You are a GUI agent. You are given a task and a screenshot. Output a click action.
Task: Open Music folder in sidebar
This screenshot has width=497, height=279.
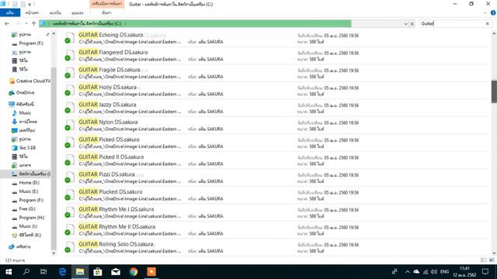click(22, 113)
